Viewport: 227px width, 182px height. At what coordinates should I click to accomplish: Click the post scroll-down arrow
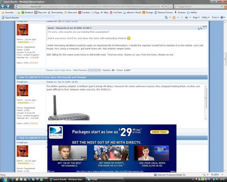(205, 119)
